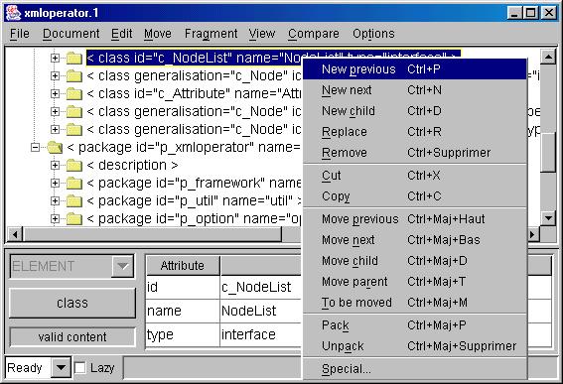Expand the description node
563x384 pixels.
pyautogui.click(x=55, y=165)
